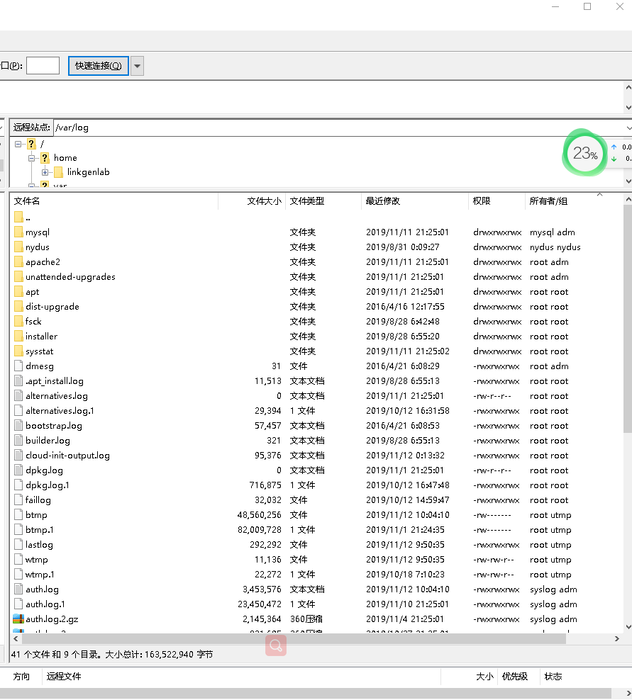
Task: Select the file name "wtmp.1"
Action: (40, 575)
